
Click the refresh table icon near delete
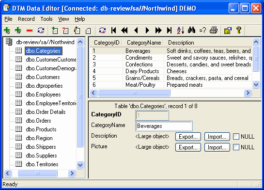pyautogui.click(x=41, y=31)
